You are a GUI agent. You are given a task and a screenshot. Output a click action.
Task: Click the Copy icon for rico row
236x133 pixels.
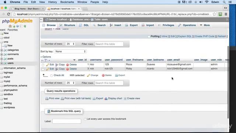coord(57,65)
